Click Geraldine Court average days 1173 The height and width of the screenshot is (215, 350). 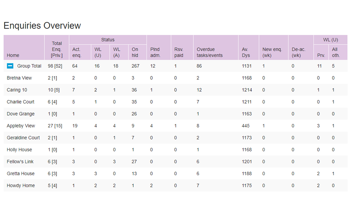click(x=247, y=138)
